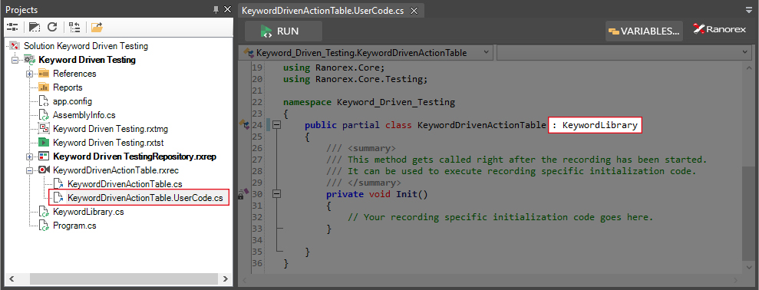Refresh the Projects tree

(x=52, y=27)
